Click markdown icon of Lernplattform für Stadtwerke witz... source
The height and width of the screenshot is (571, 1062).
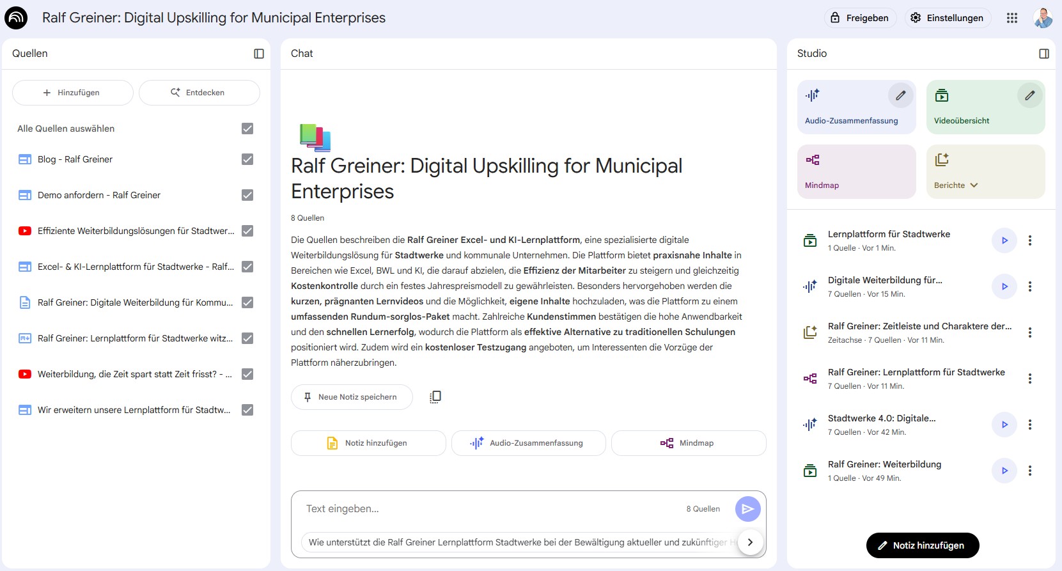pos(25,338)
